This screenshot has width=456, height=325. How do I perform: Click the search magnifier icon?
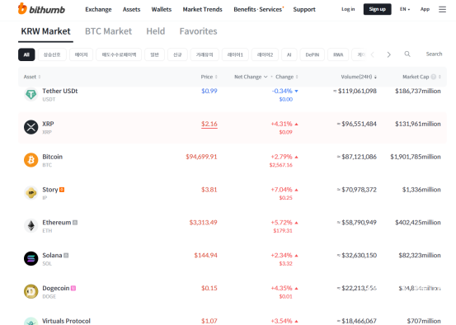(407, 54)
